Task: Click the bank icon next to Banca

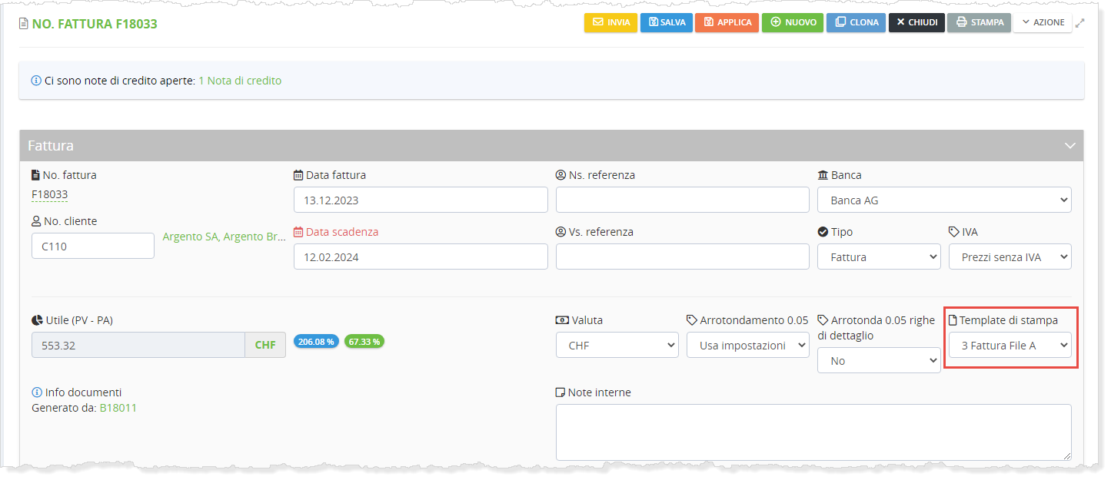Action: 823,175
